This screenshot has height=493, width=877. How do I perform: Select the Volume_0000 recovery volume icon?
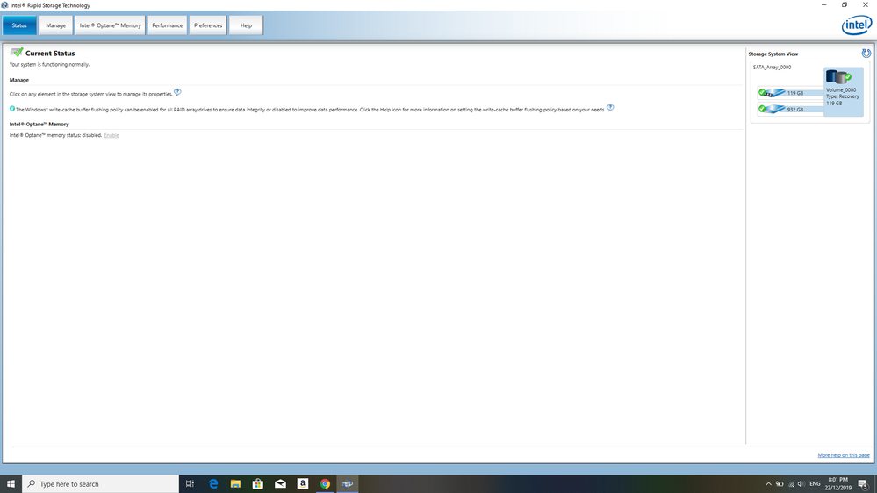tap(837, 77)
